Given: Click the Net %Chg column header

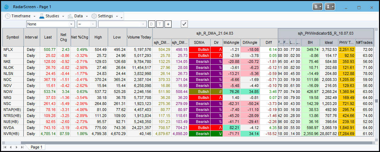Looking at the screenshot, I should pos(80,37).
